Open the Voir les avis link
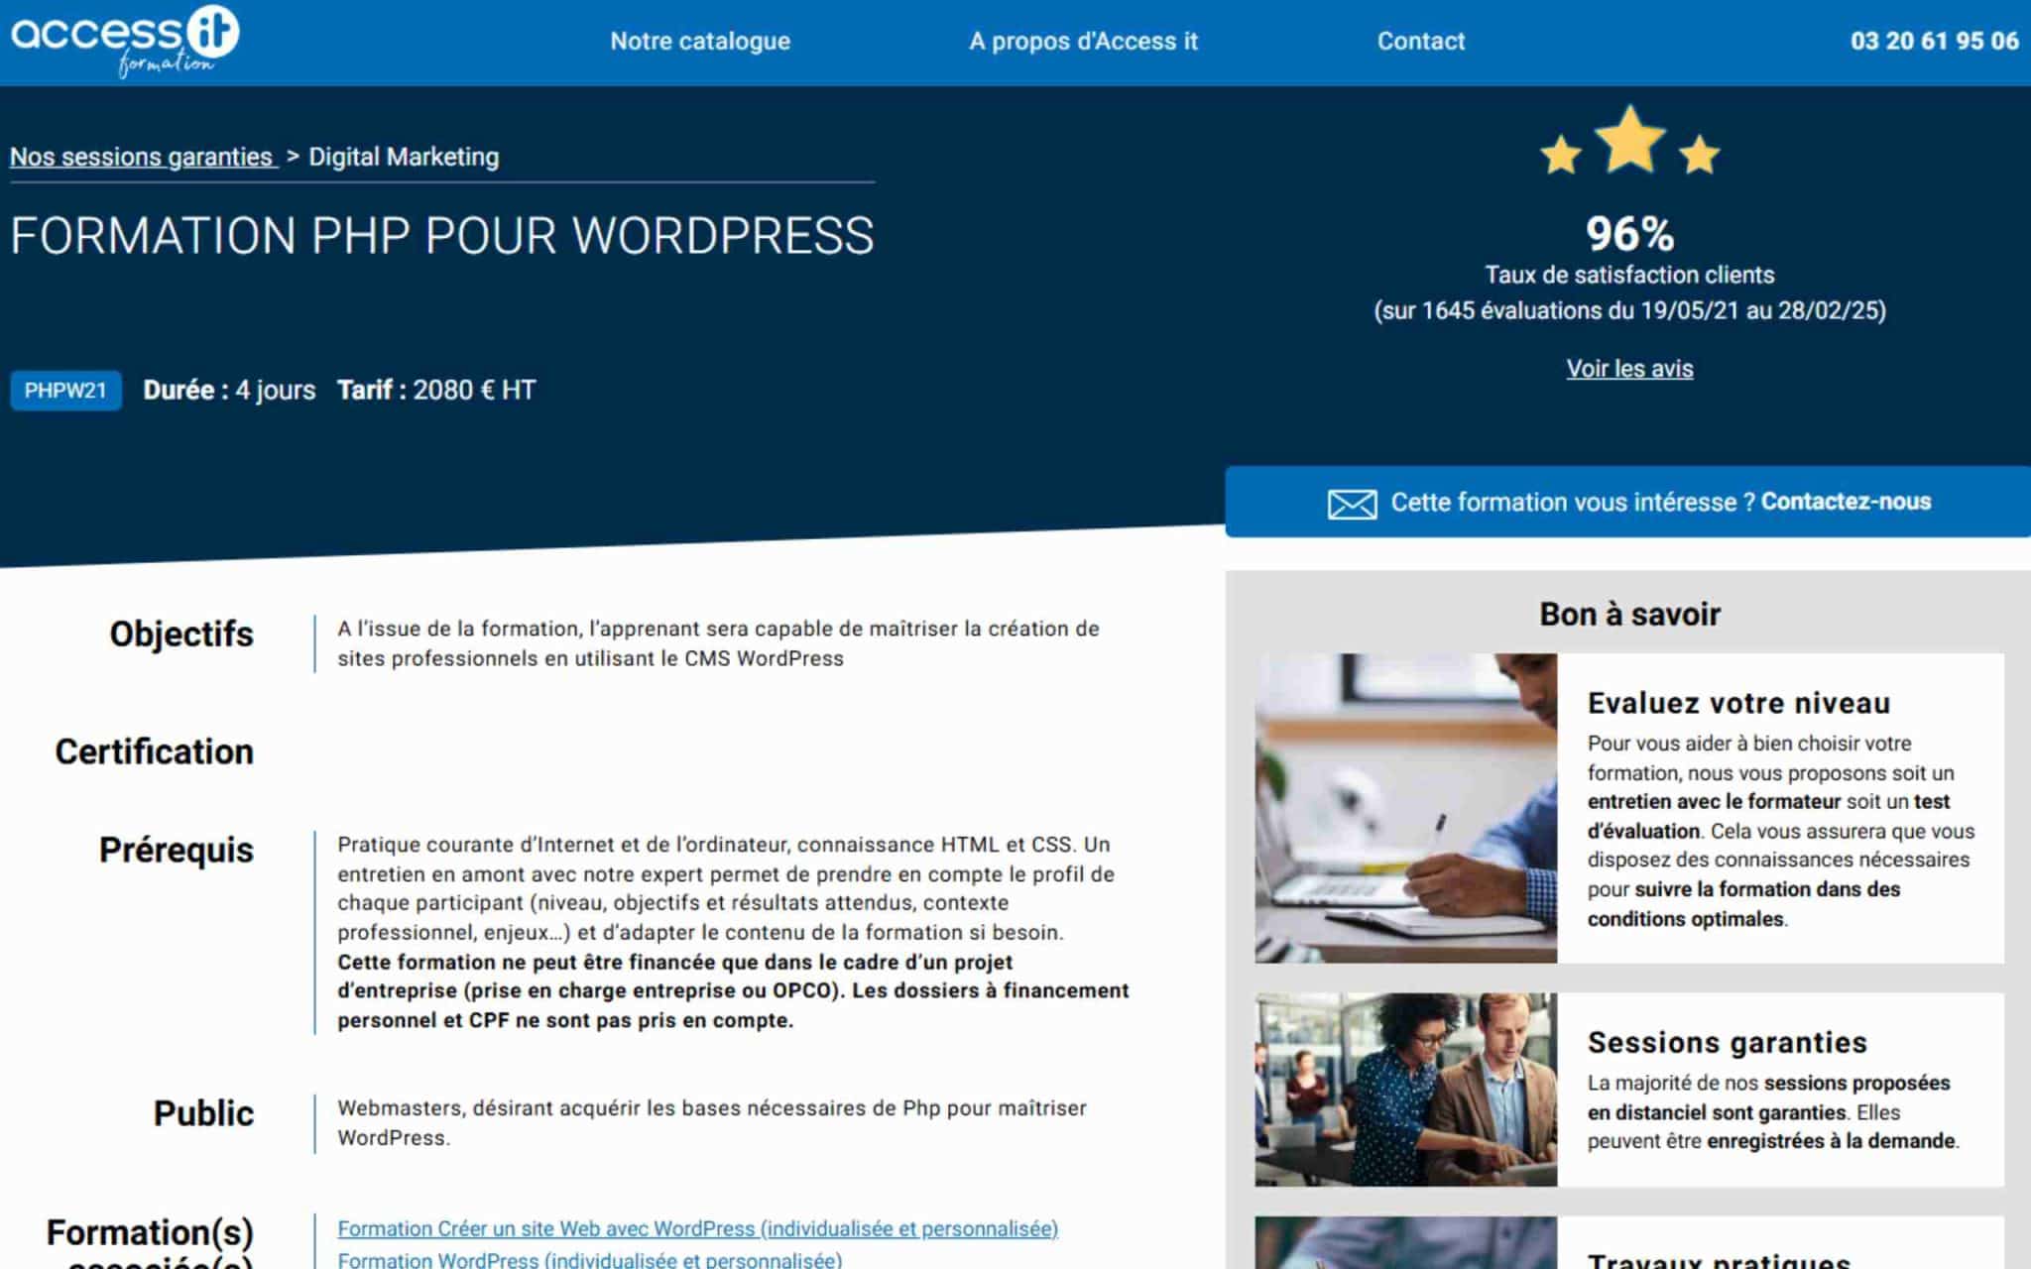The width and height of the screenshot is (2031, 1269). (1629, 369)
